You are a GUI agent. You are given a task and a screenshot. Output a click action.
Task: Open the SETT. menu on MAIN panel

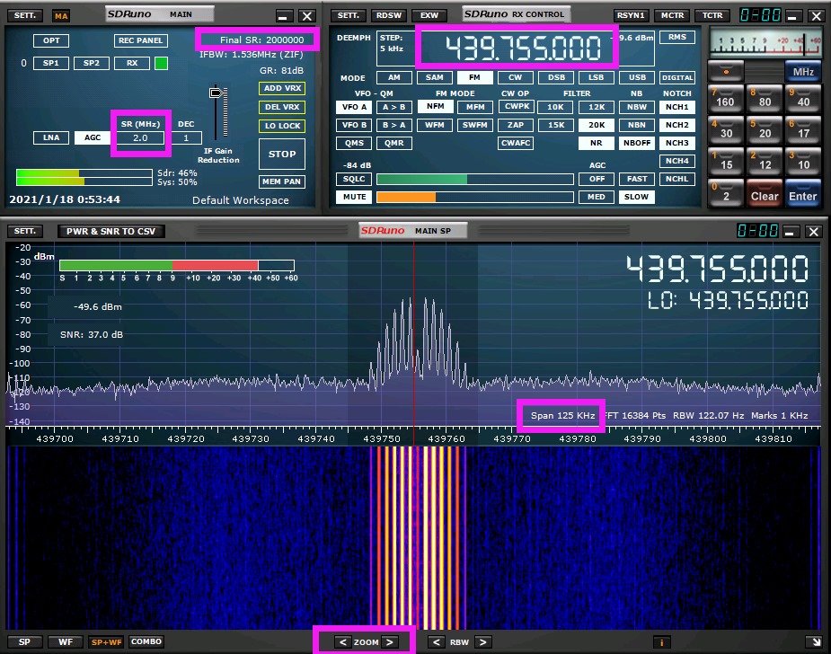point(24,15)
